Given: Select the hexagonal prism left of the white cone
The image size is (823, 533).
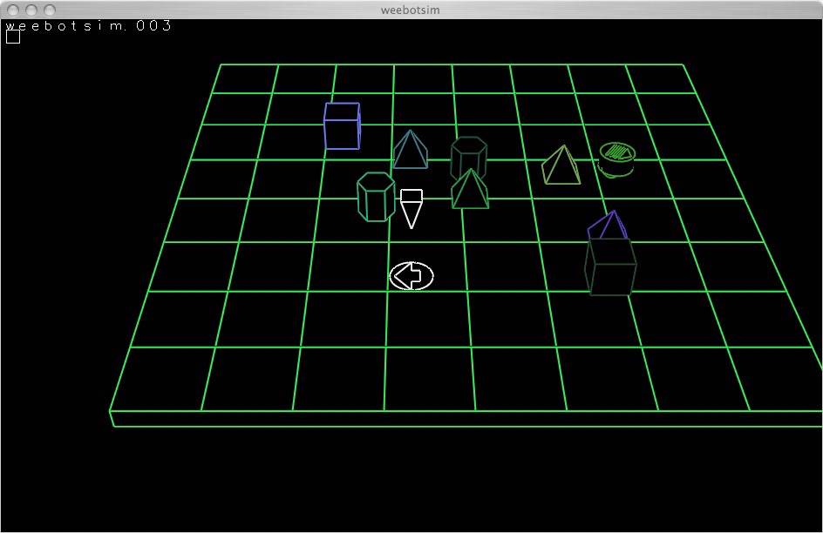Looking at the screenshot, I should point(376,197).
